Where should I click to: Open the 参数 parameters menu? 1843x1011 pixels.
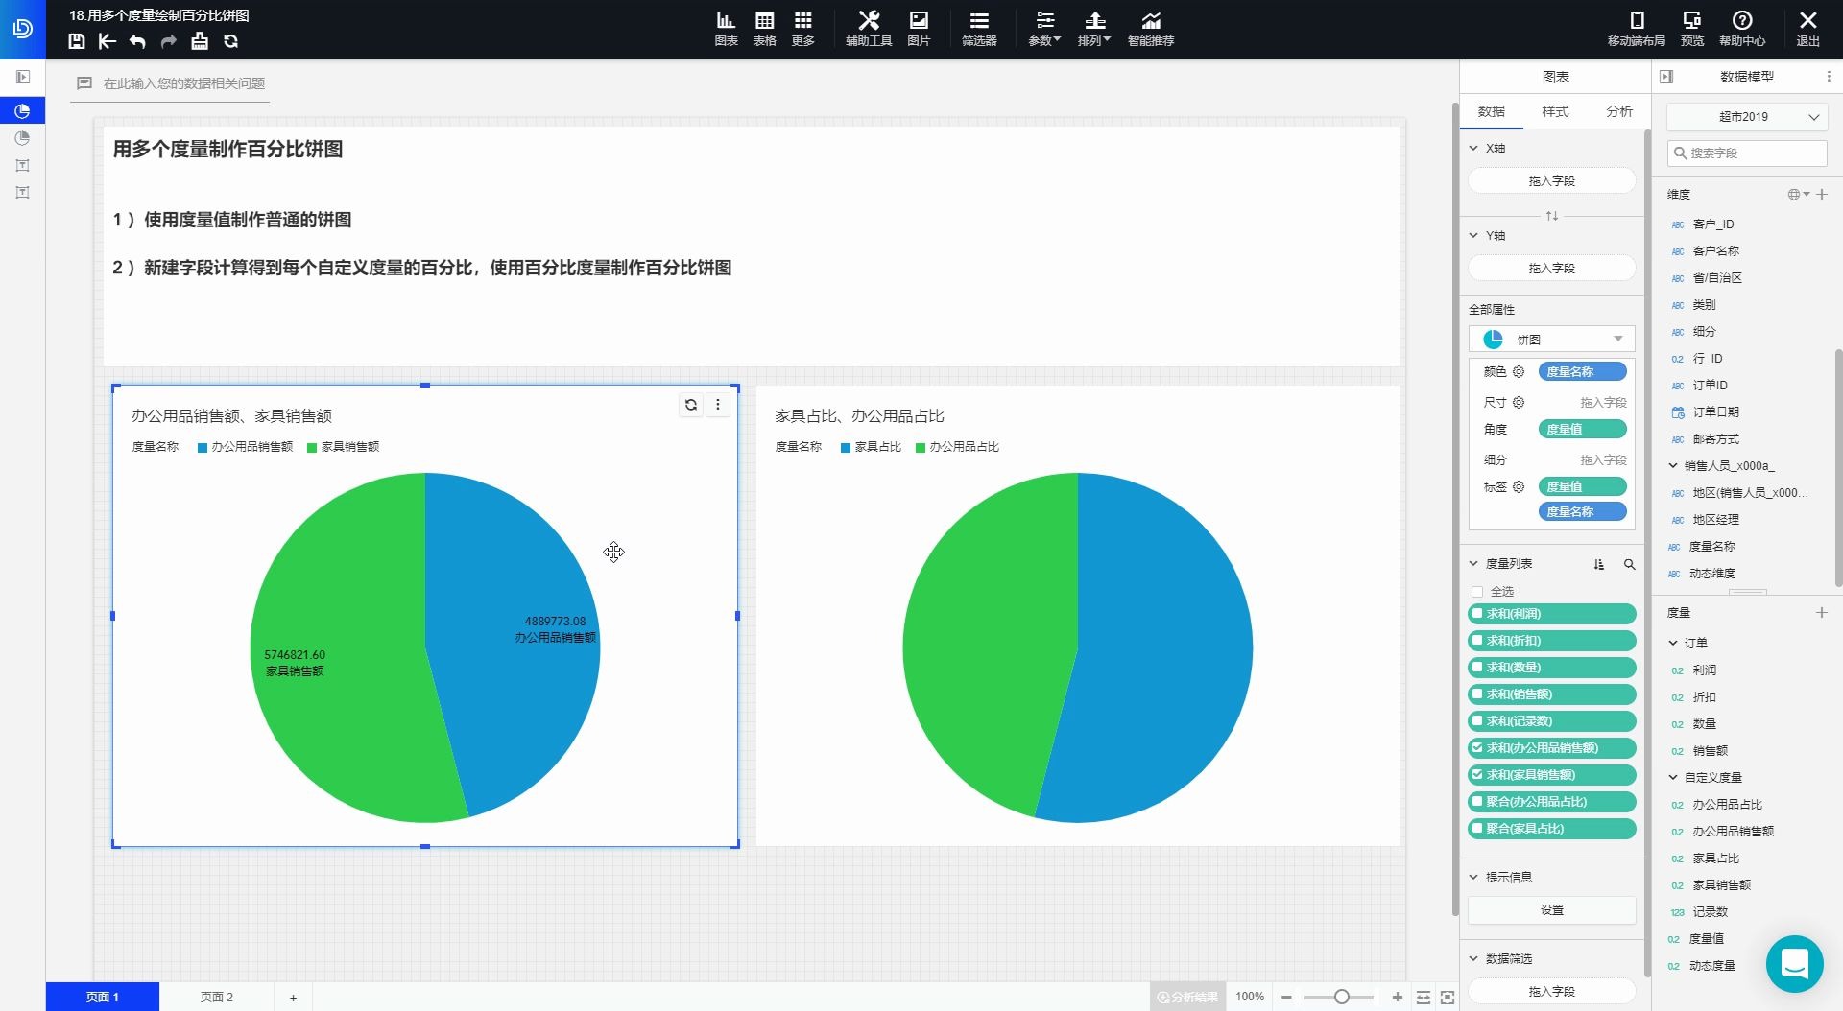1044,29
